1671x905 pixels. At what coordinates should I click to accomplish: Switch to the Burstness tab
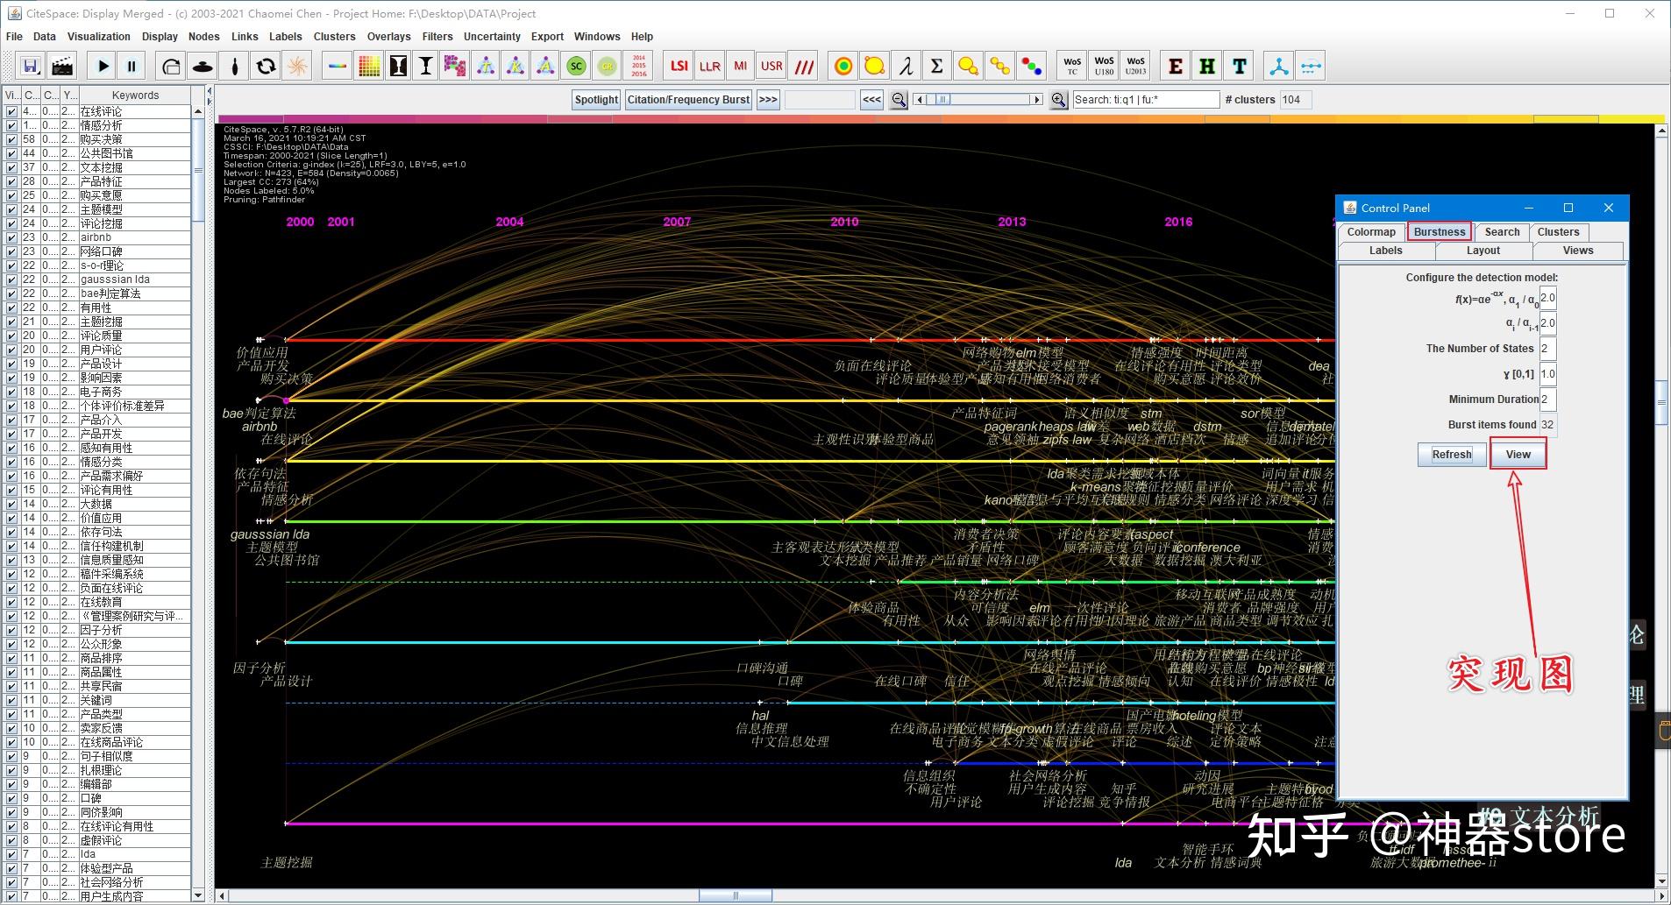1439,232
